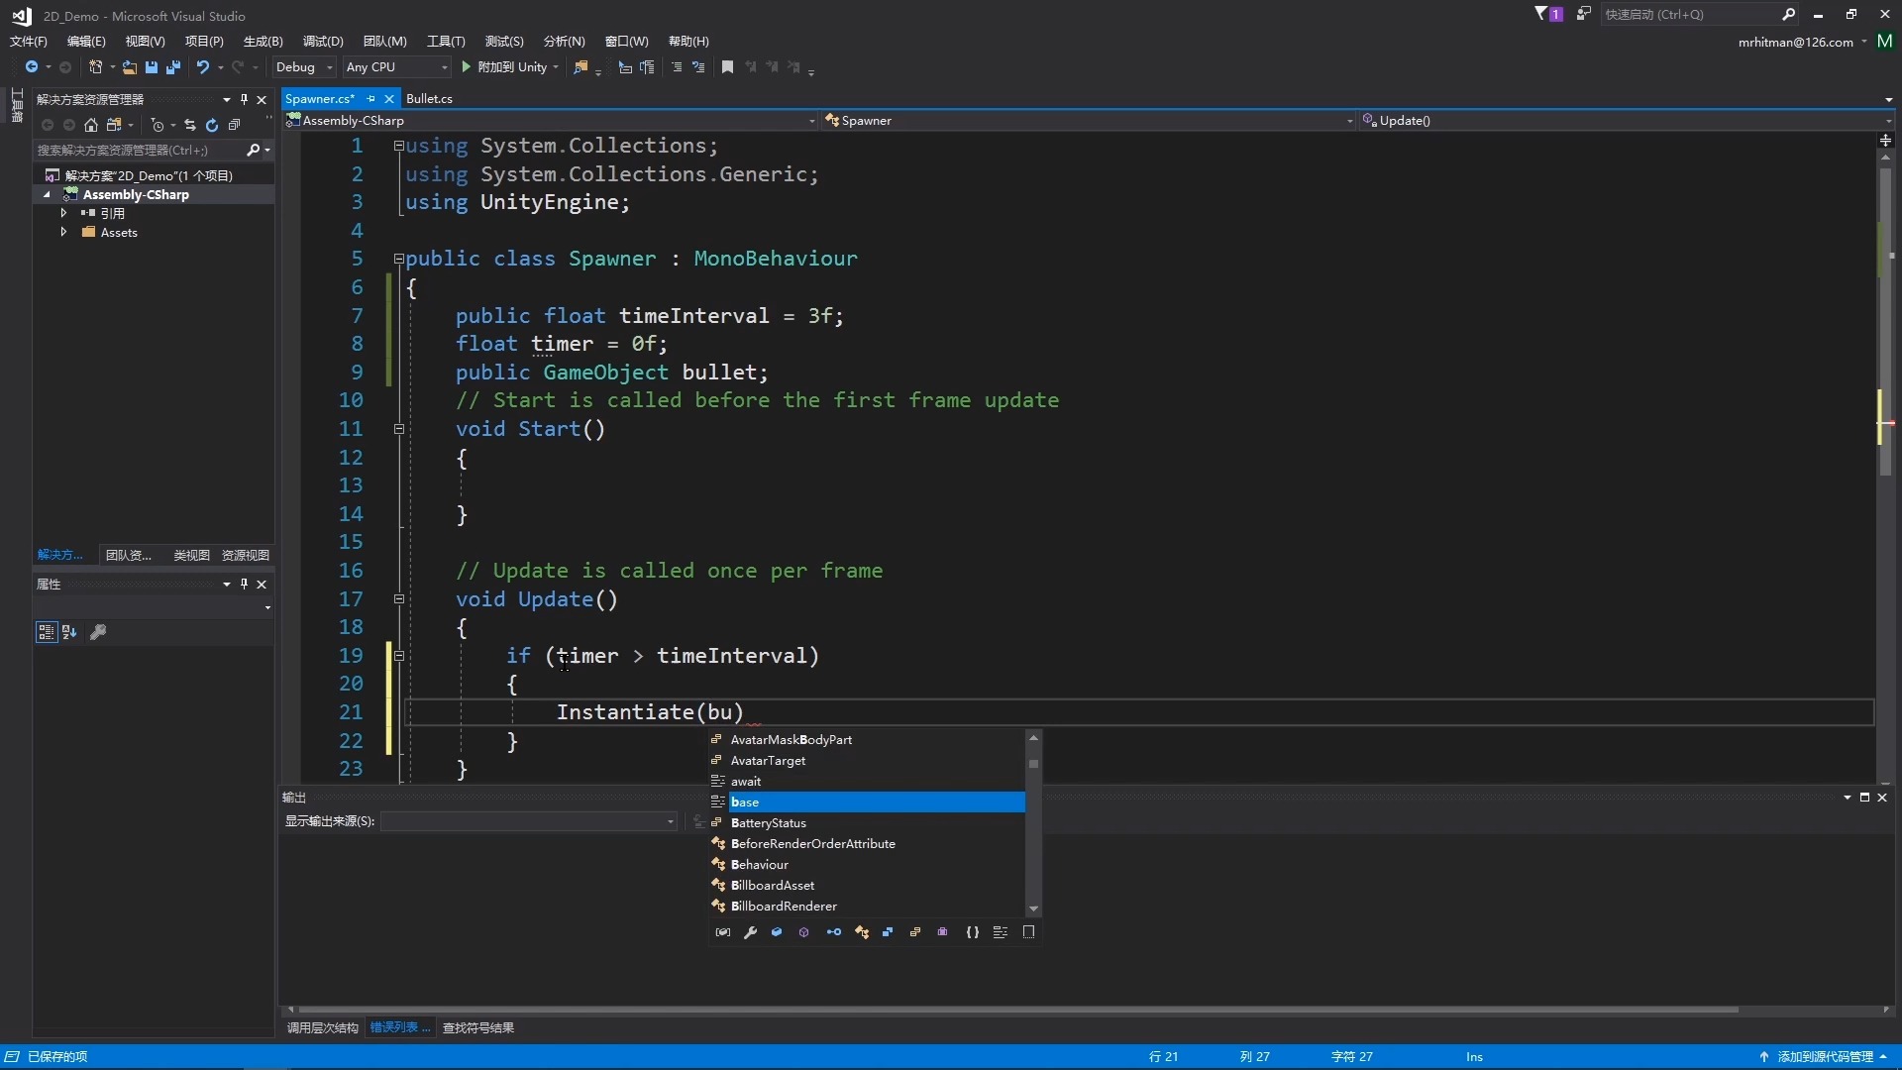Viewport: 1902px width, 1070px height.
Task: Toggle a bookmark on current line
Action: 727,67
